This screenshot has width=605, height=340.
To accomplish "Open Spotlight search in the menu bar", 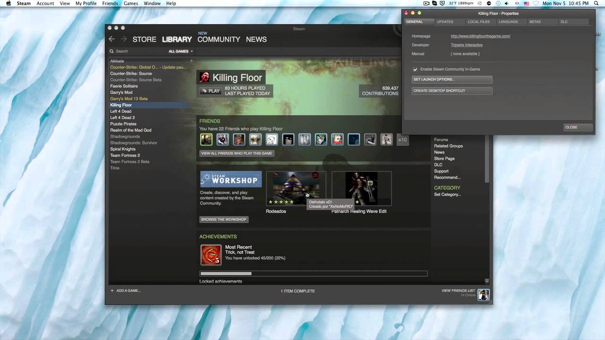I will click(x=596, y=3).
